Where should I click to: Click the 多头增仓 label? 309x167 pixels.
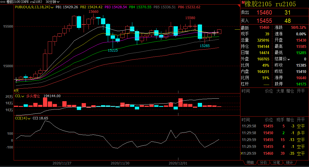click(x=33, y=96)
